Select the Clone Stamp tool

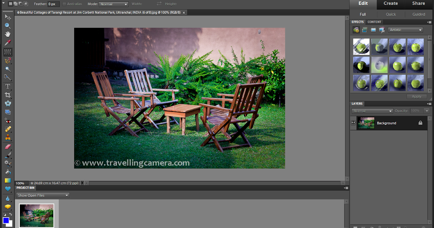[x=8, y=138]
